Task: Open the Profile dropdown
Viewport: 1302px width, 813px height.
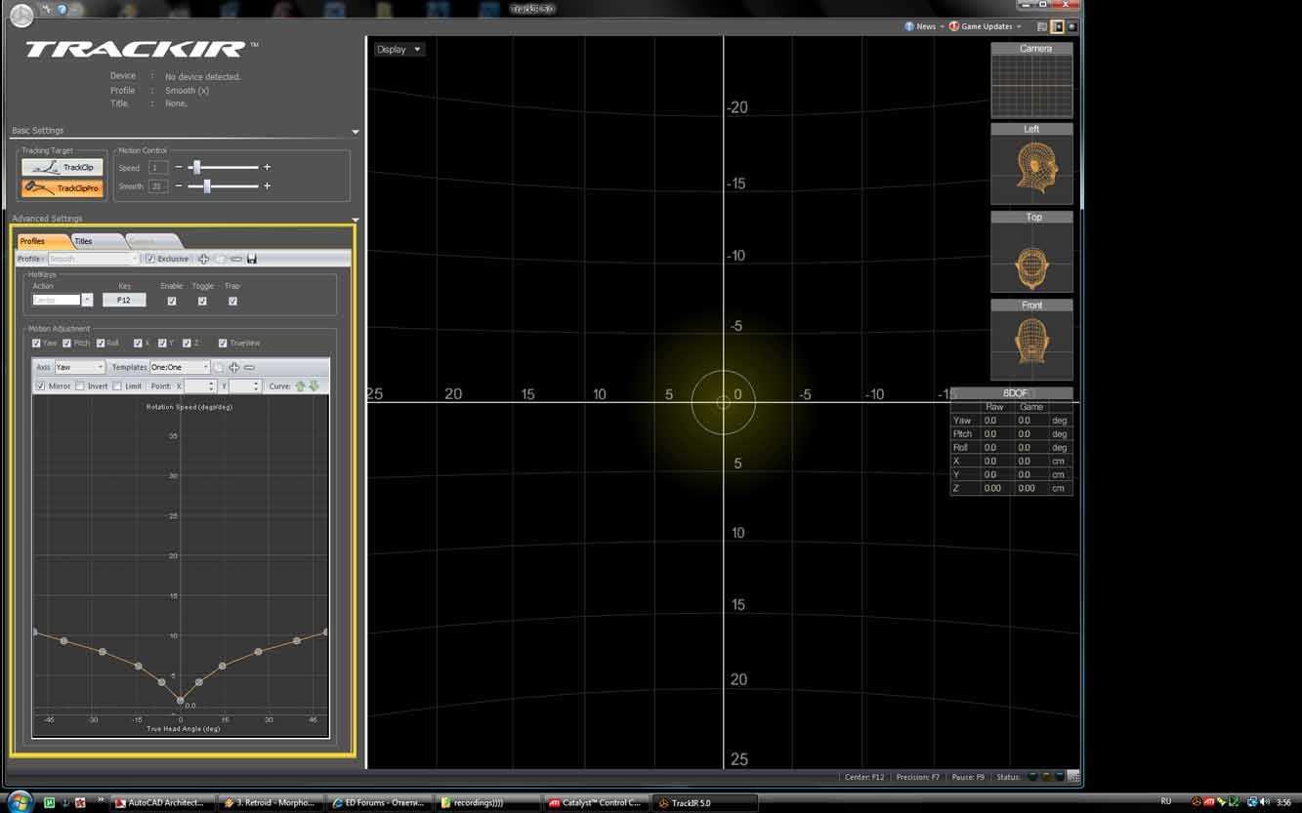Action: pyautogui.click(x=93, y=259)
